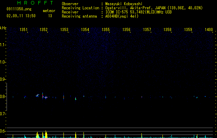Click the Receiver label
The image size is (217, 138).
click(x=70, y=12)
